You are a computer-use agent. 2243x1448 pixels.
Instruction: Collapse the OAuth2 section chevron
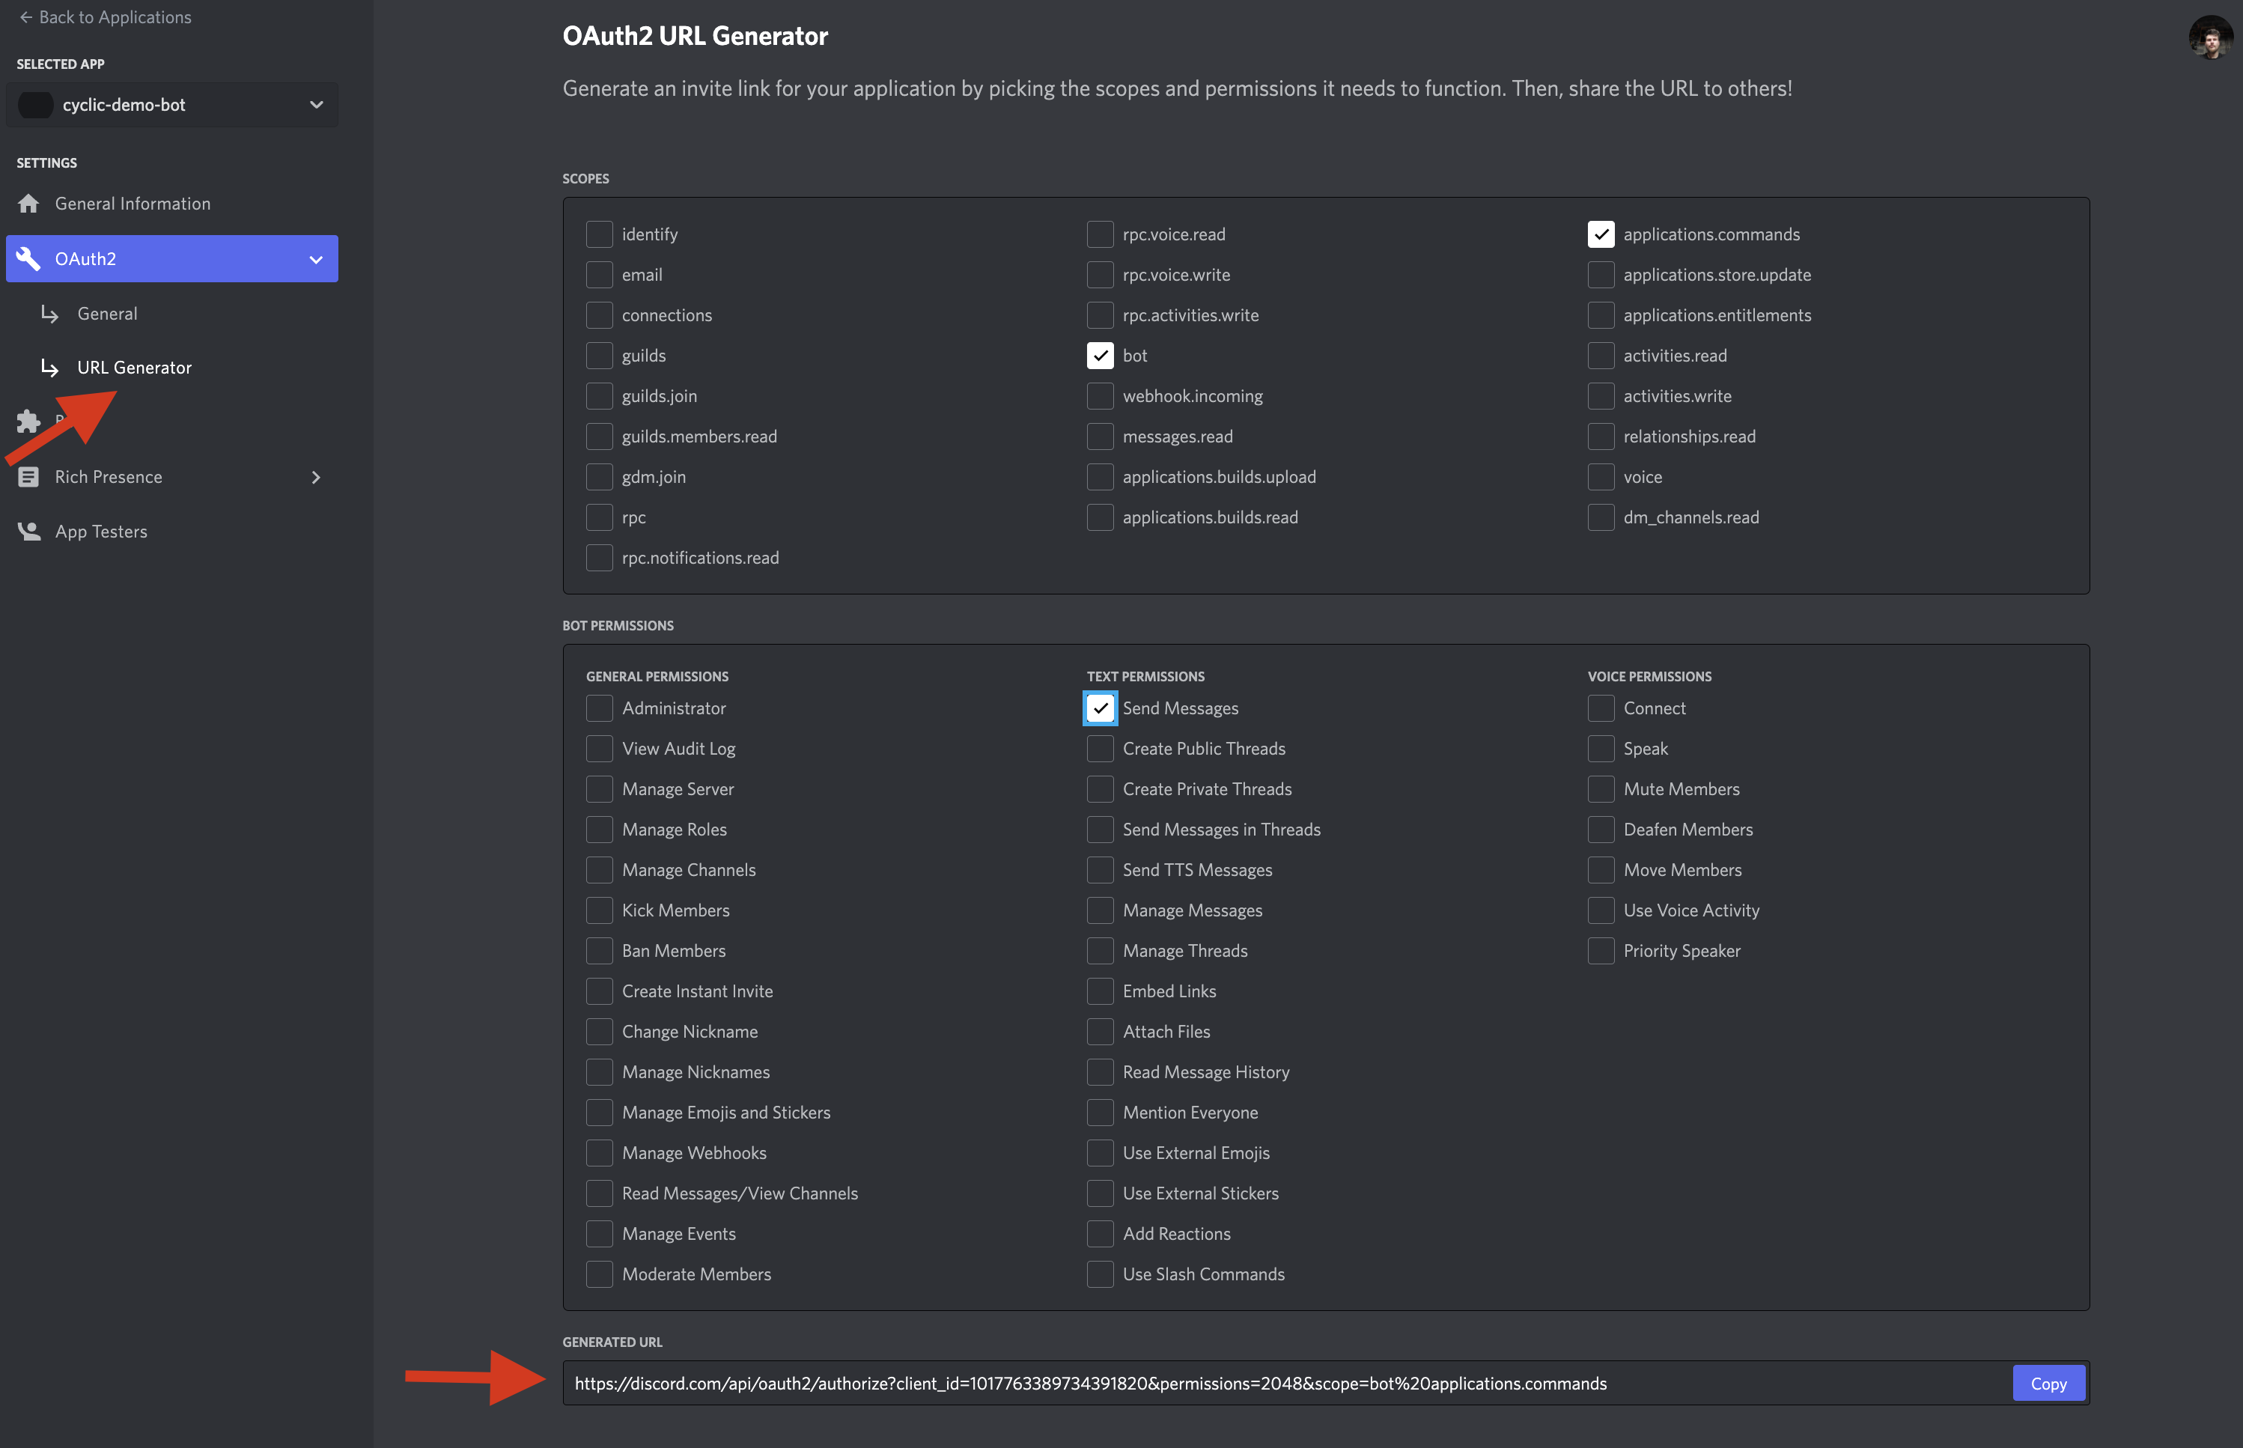(x=316, y=258)
